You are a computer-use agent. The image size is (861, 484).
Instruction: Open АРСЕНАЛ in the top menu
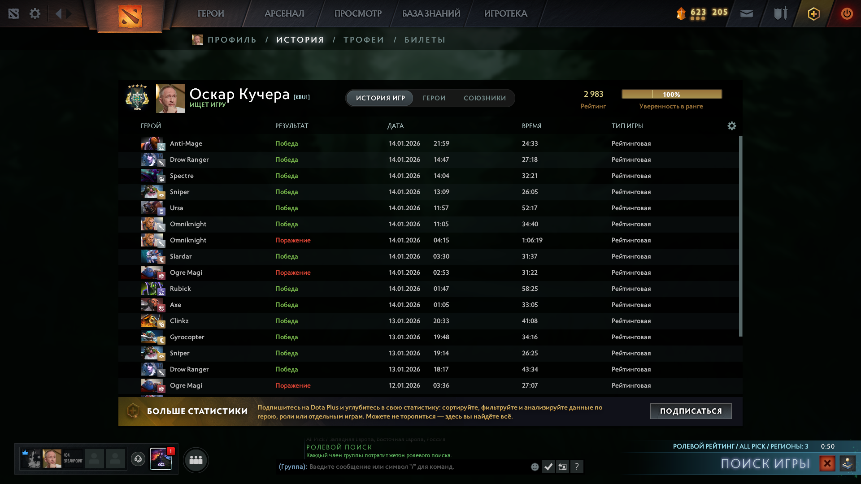tap(284, 14)
